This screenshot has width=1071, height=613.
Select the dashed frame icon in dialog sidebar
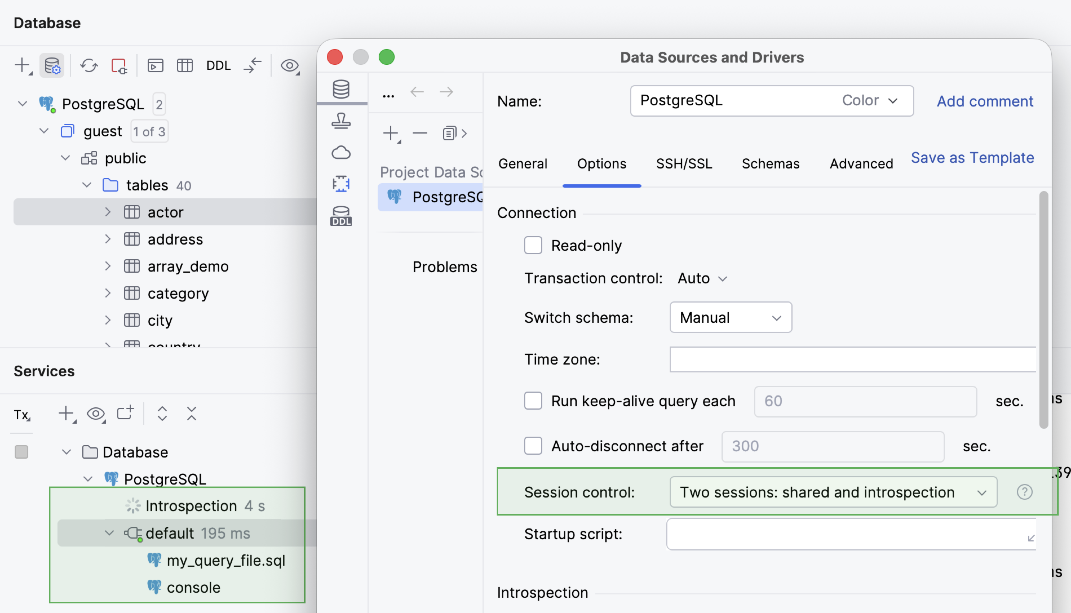pyautogui.click(x=341, y=184)
